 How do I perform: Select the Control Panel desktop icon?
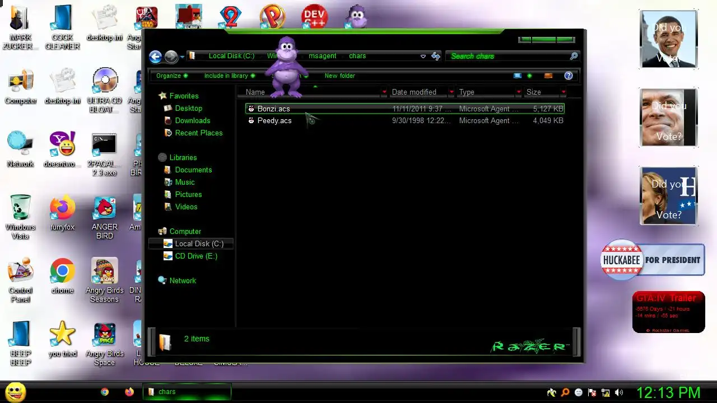click(21, 280)
